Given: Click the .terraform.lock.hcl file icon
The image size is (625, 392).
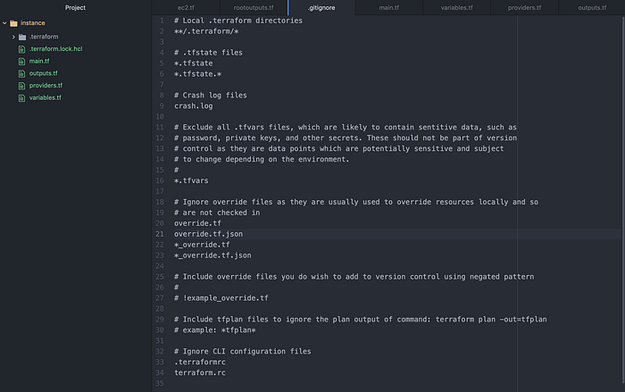Looking at the screenshot, I should click(x=22, y=49).
